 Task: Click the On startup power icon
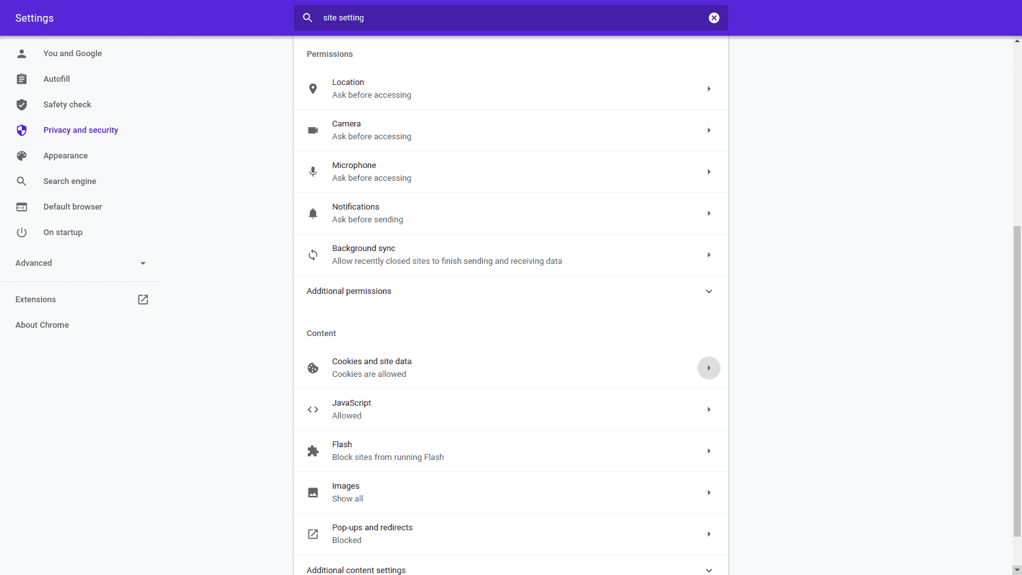tap(22, 233)
